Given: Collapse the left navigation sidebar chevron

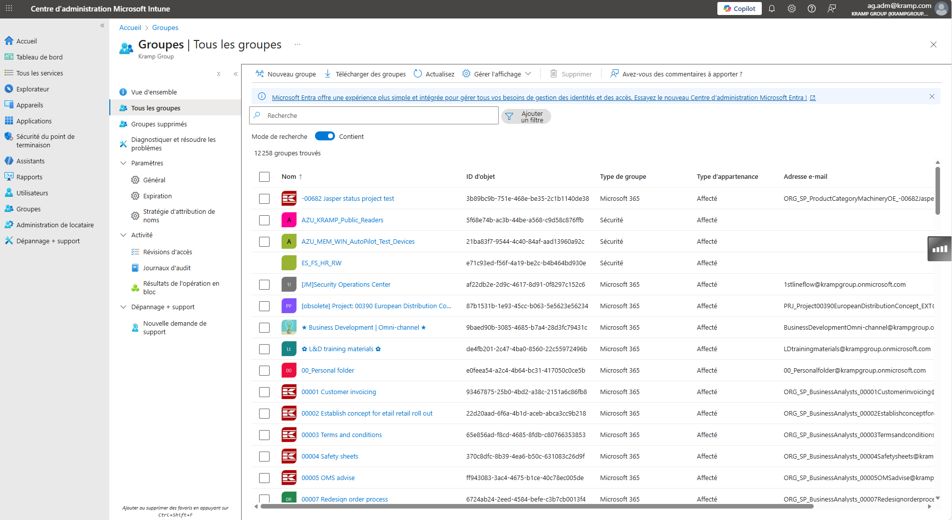Looking at the screenshot, I should [x=102, y=25].
